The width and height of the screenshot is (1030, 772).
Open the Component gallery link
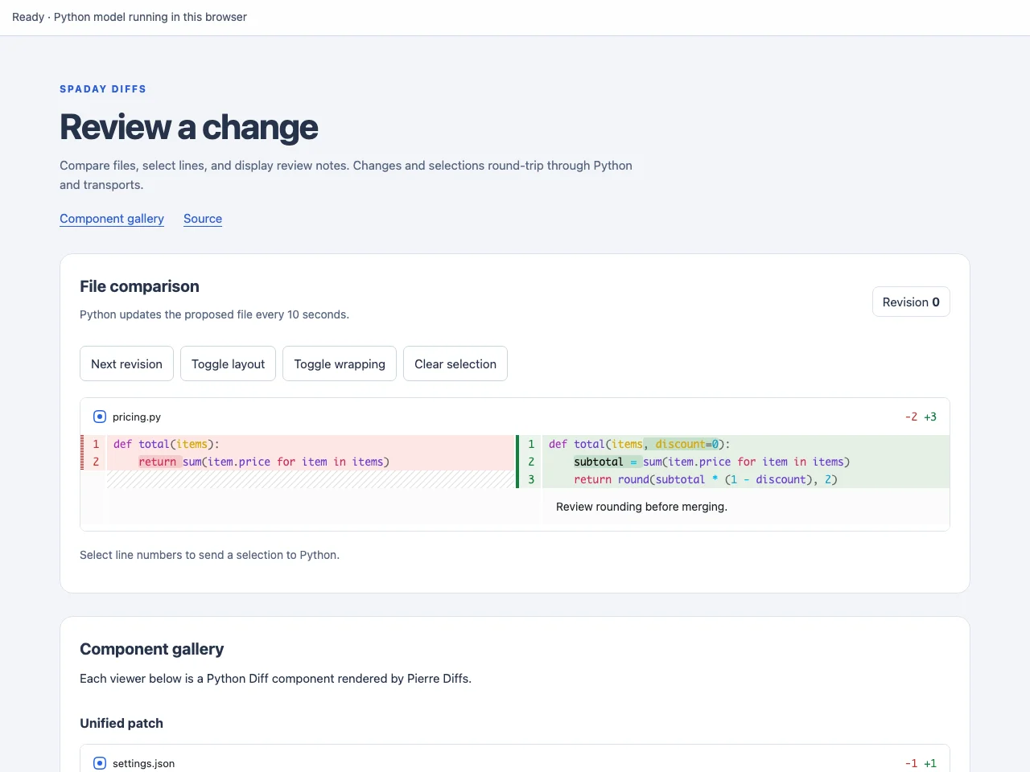pos(112,219)
